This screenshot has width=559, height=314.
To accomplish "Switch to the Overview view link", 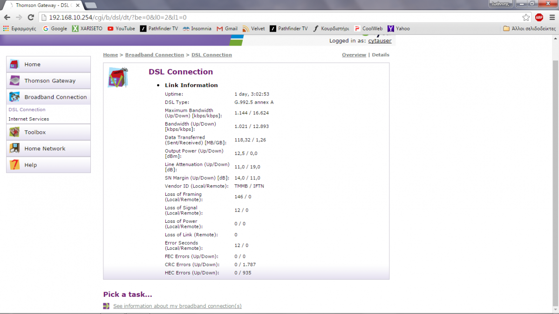I will click(x=354, y=55).
